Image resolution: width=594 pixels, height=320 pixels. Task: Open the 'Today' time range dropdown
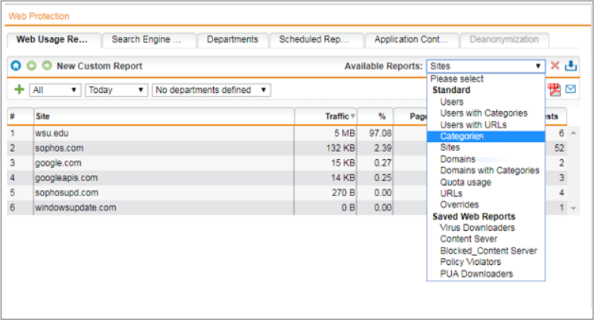click(x=116, y=90)
